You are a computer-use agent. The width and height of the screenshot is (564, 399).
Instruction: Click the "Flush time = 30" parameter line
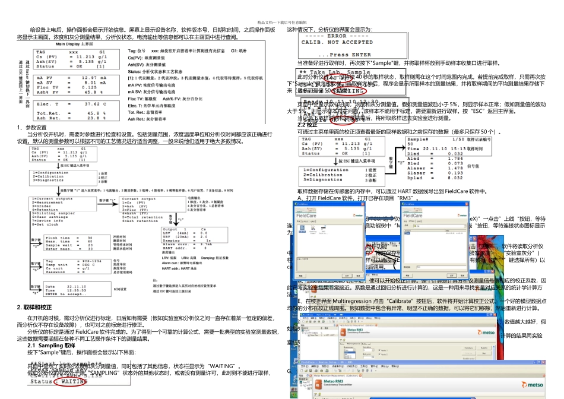[x=69, y=238]
